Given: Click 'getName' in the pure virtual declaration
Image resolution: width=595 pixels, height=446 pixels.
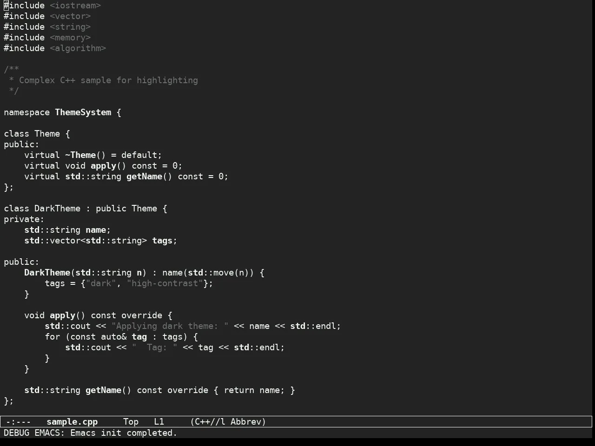Looking at the screenshot, I should point(144,177).
